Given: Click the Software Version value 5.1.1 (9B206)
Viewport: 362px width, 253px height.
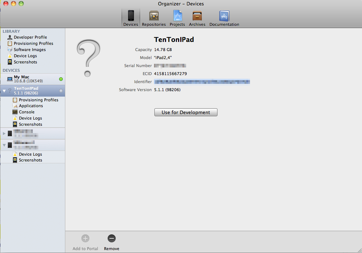Looking at the screenshot, I should click(x=167, y=90).
